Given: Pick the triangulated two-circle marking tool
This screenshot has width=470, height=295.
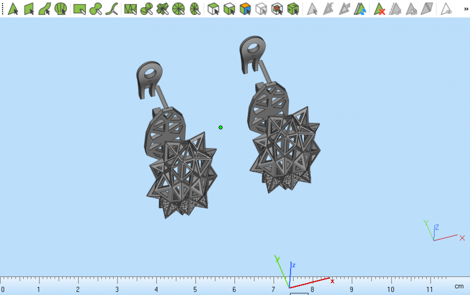Looking at the screenshot, I should pos(146,9).
